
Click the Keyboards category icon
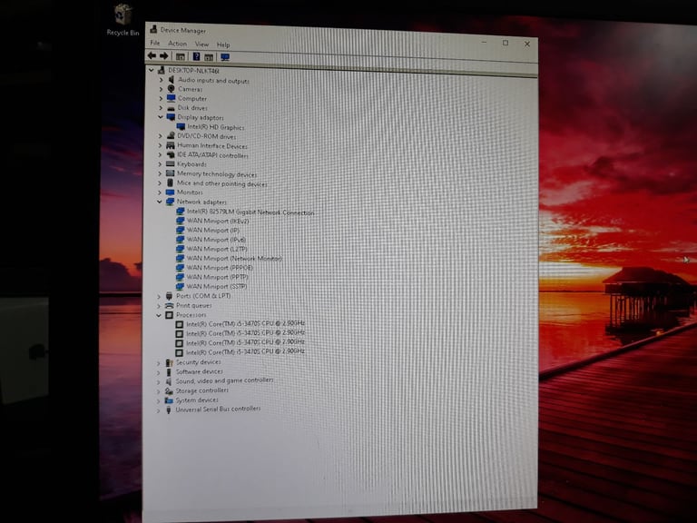[x=171, y=164]
